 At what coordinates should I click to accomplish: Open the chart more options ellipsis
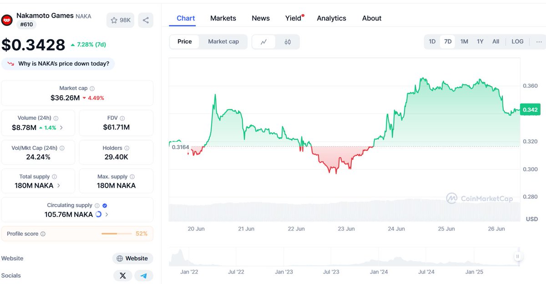[x=539, y=42]
